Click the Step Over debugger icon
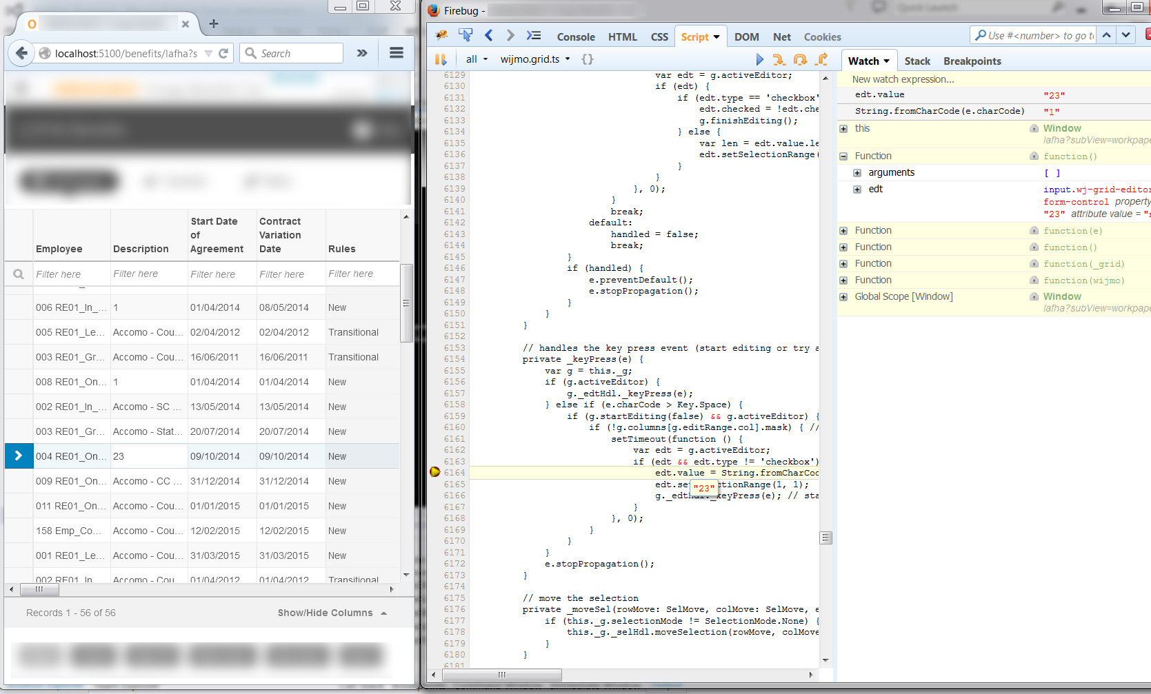The width and height of the screenshot is (1151, 694). 800,60
